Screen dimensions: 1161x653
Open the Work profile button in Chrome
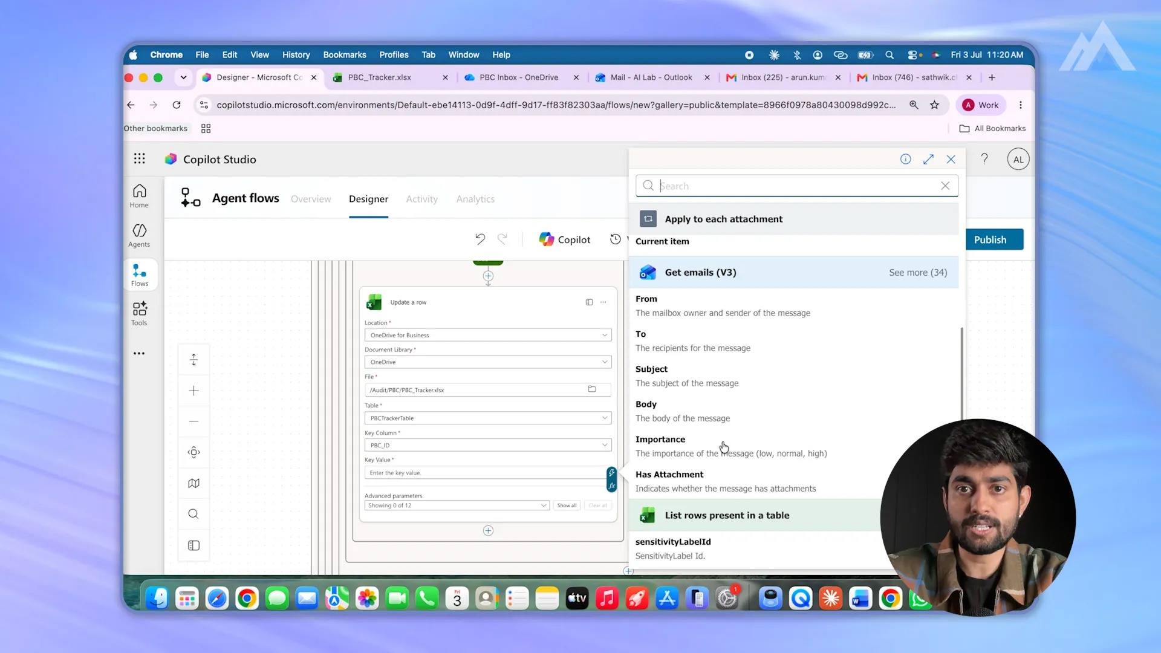point(981,105)
